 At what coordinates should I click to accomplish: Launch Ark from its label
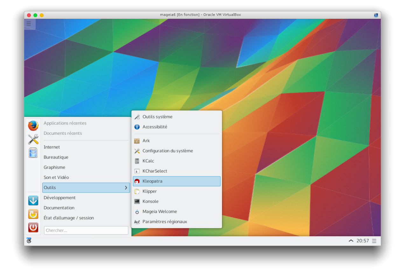(146, 141)
